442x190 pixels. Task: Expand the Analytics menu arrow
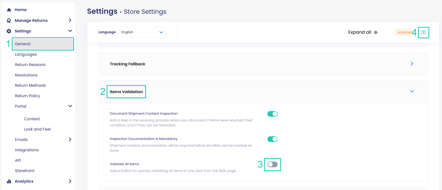pos(70,181)
